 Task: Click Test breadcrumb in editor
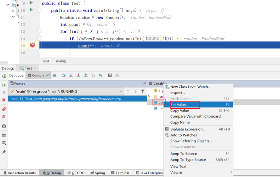point(46,61)
